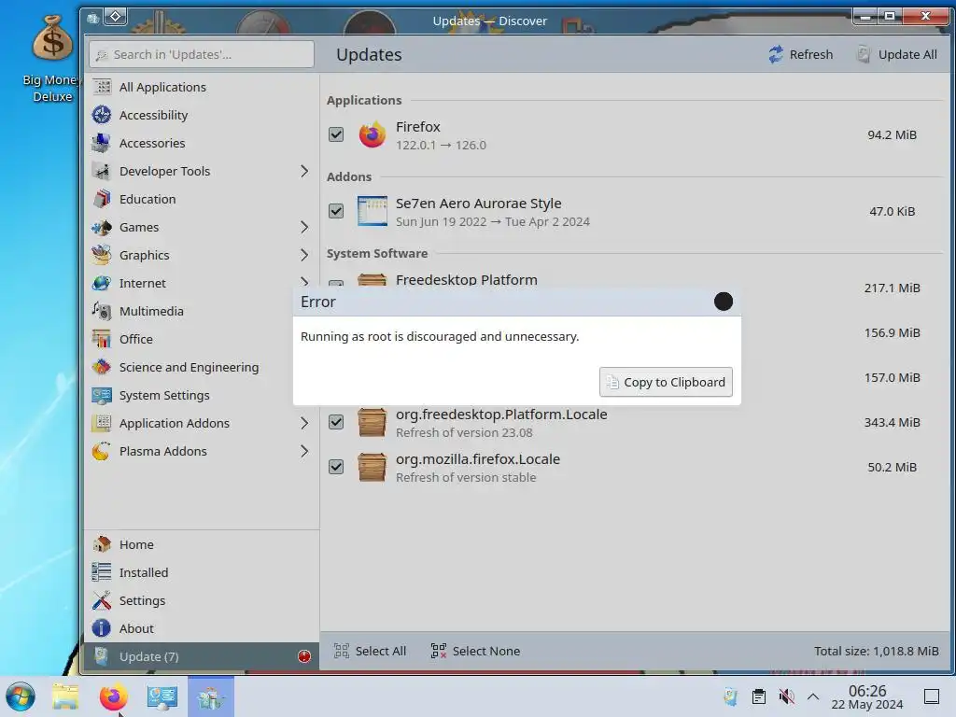
Task: Expand the Internet category arrow
Action: tap(304, 281)
